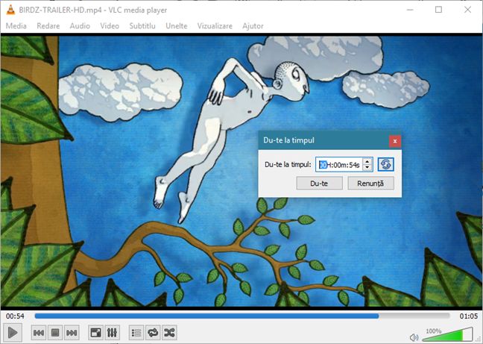Mute audio via the speaker icon
Image resolution: width=483 pixels, height=344 pixels.
click(414, 337)
